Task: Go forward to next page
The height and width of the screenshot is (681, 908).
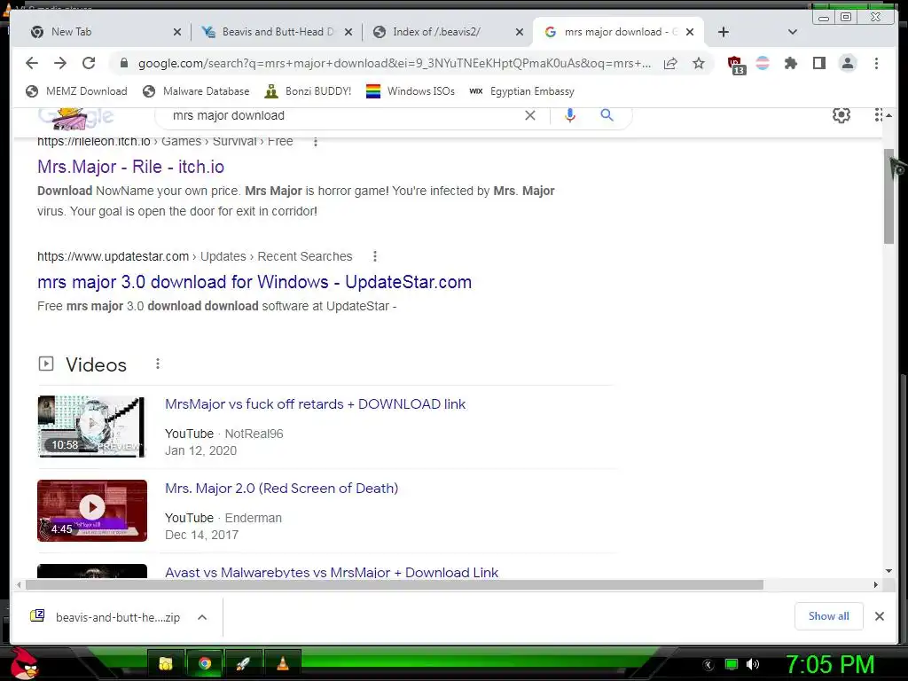Action: point(60,63)
